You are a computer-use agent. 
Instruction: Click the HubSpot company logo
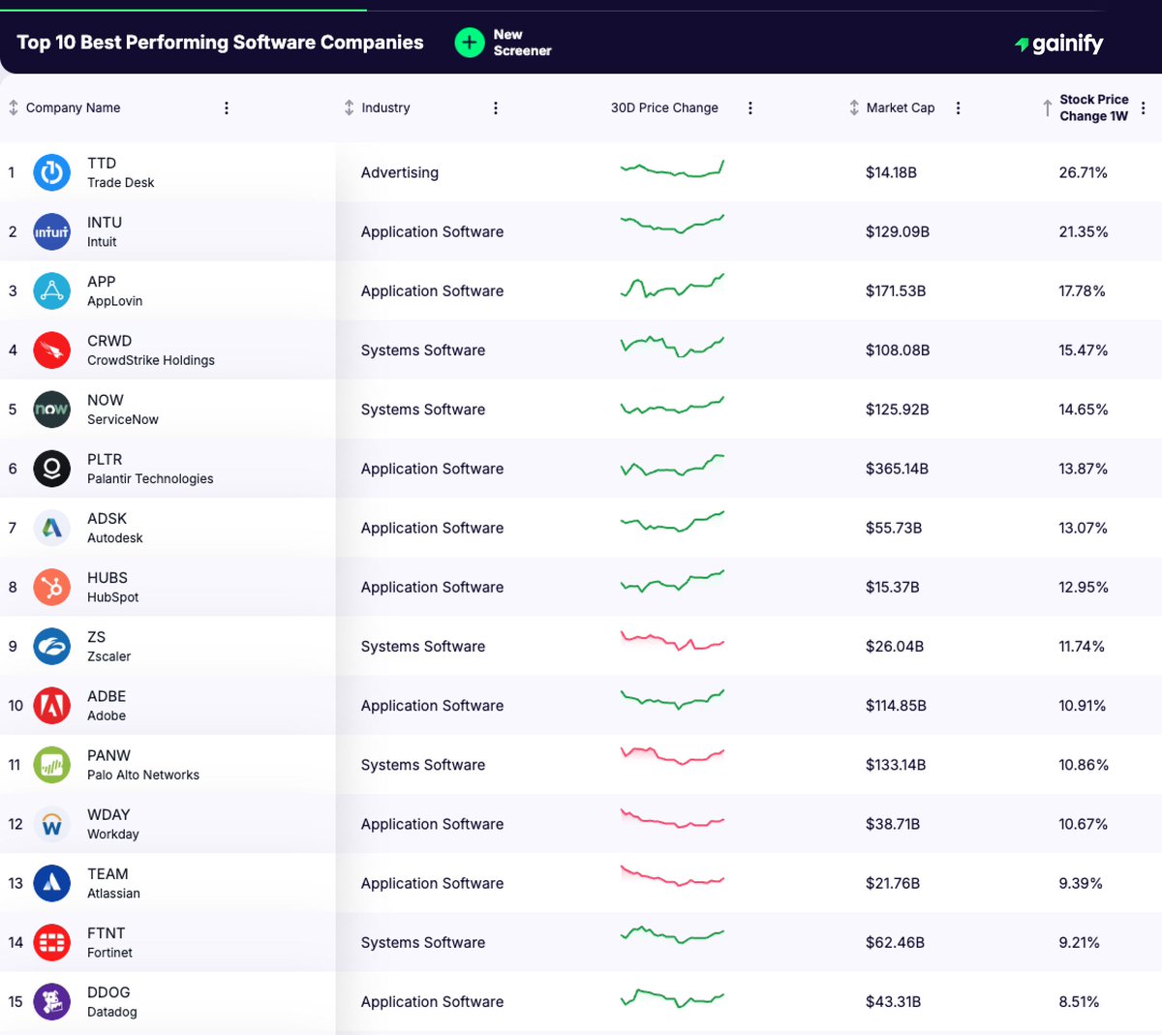(x=52, y=587)
